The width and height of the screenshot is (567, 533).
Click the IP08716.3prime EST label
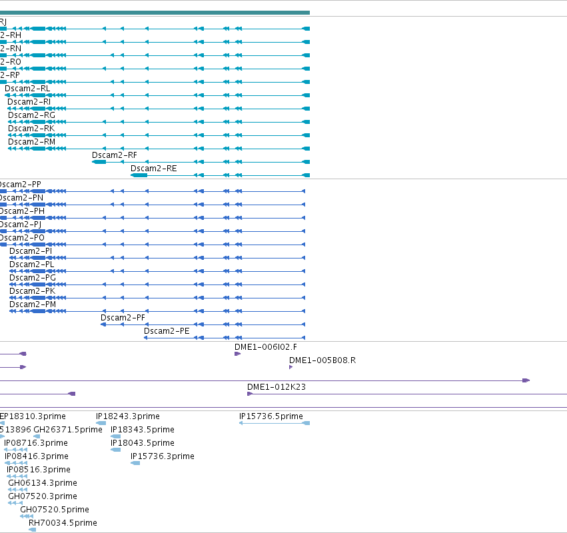pos(36,444)
